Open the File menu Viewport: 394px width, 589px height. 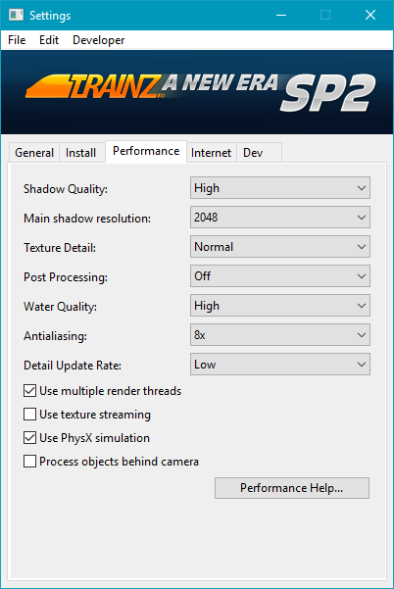(17, 40)
